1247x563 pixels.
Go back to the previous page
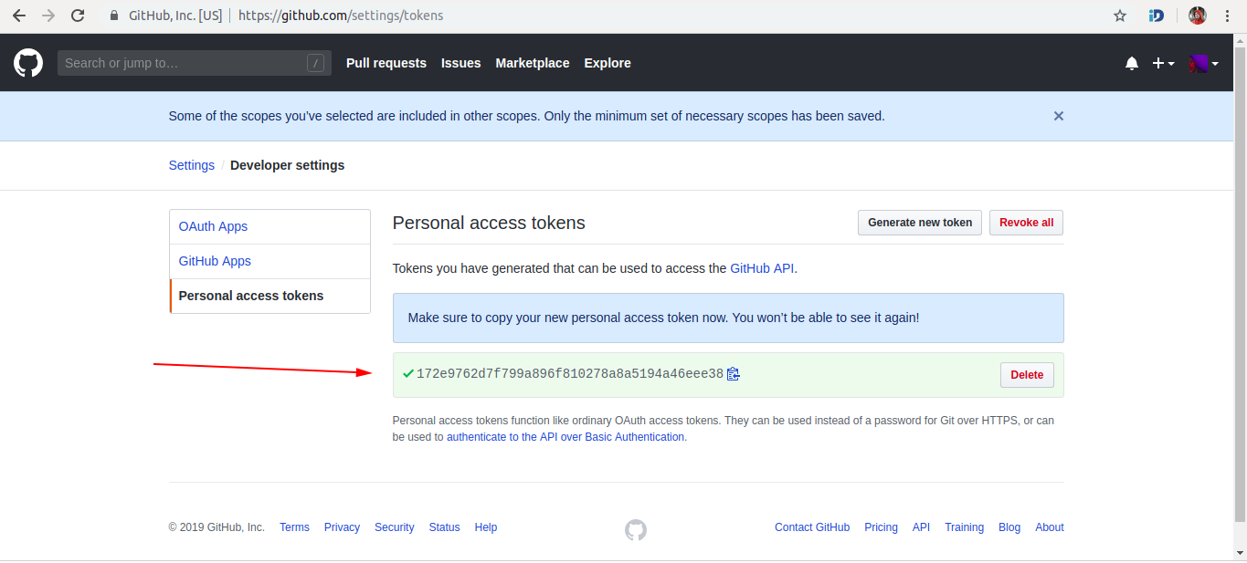[19, 16]
